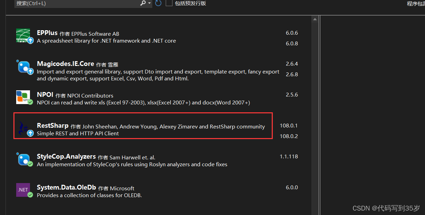
Task: Refresh the package list
Action: coord(158,3)
